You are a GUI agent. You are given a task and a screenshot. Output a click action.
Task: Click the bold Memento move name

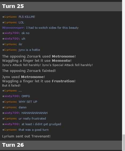[61, 60]
